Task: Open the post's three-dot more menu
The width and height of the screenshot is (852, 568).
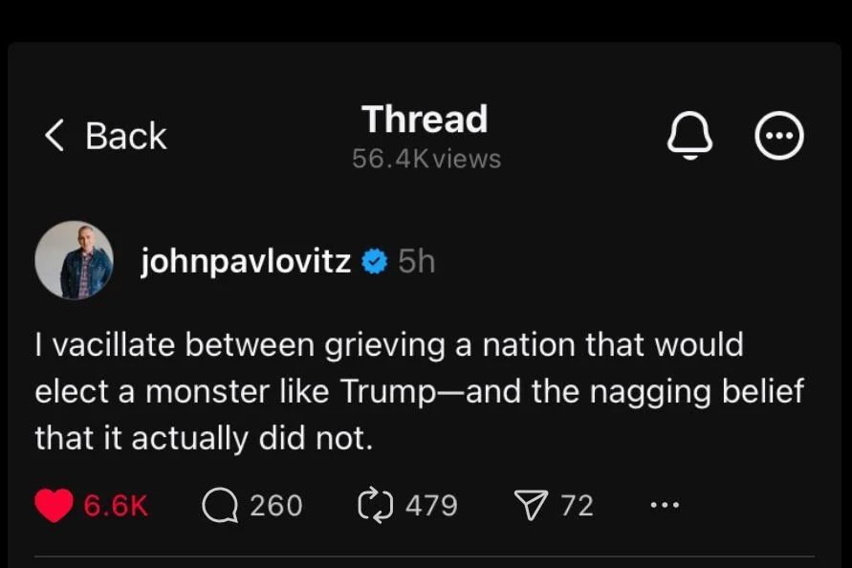Action: (x=665, y=505)
